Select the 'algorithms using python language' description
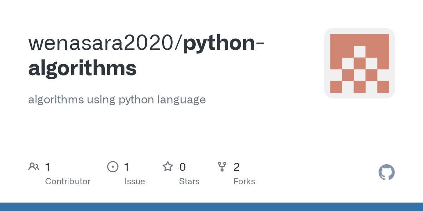 [117, 100]
